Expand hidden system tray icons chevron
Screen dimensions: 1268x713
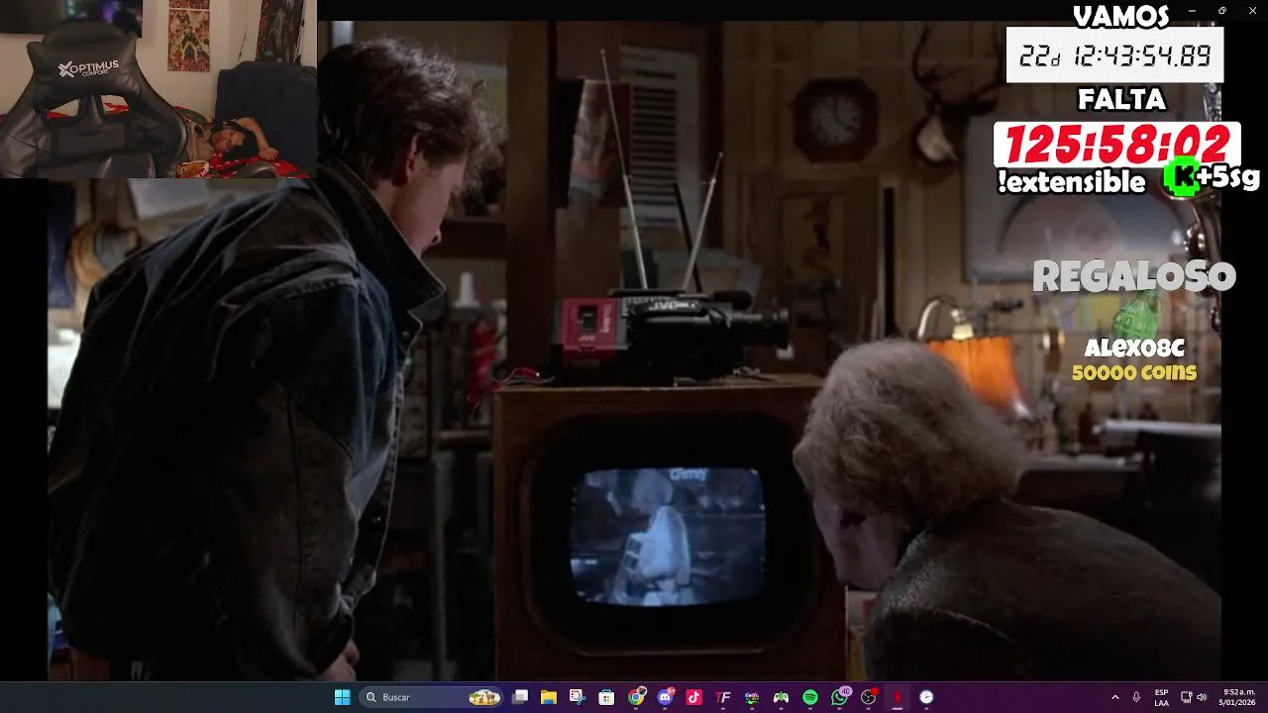(1114, 697)
